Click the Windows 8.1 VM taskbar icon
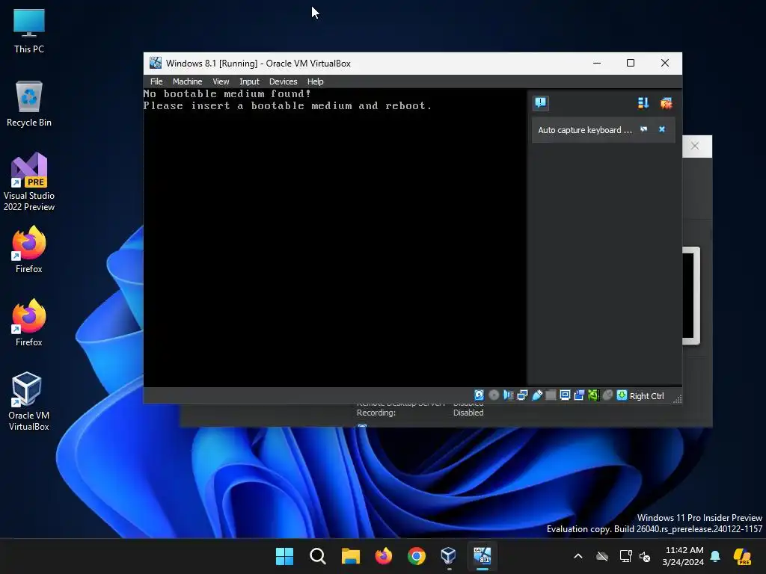 482,556
